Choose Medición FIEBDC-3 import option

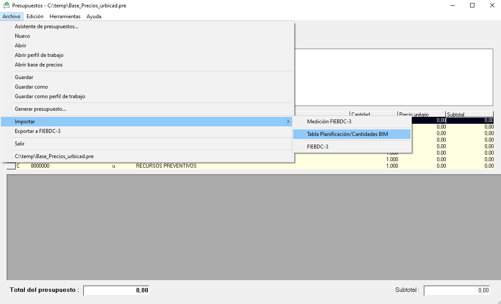point(329,122)
